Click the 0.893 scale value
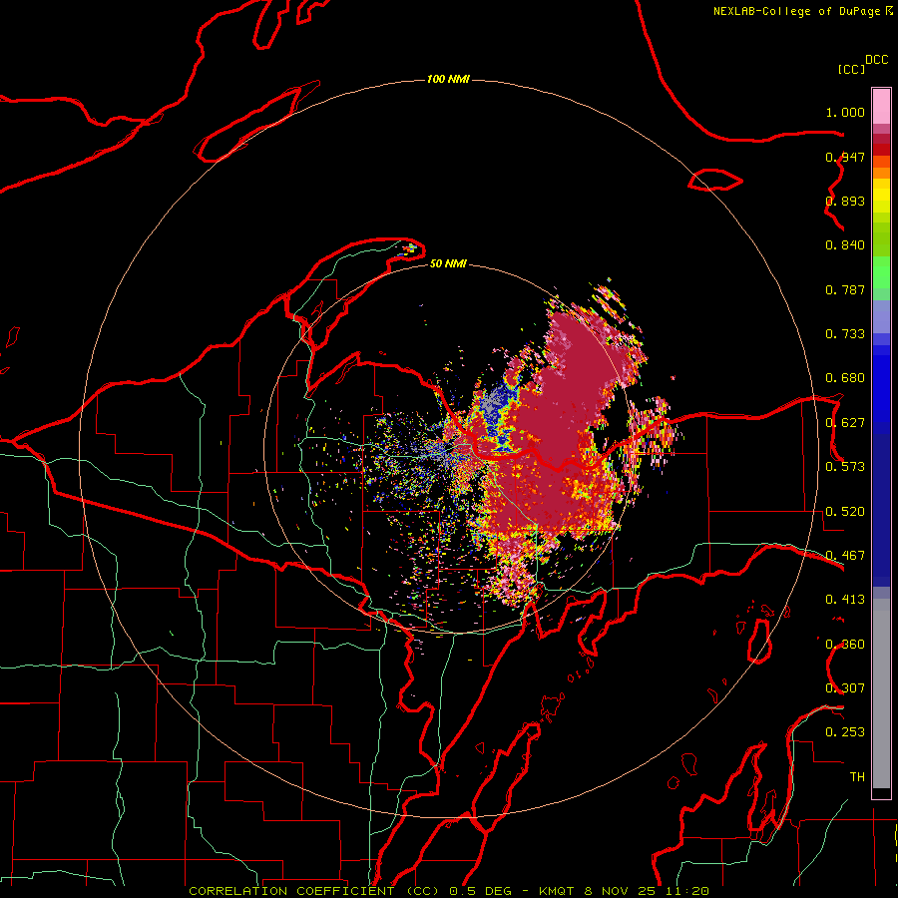 tap(845, 201)
